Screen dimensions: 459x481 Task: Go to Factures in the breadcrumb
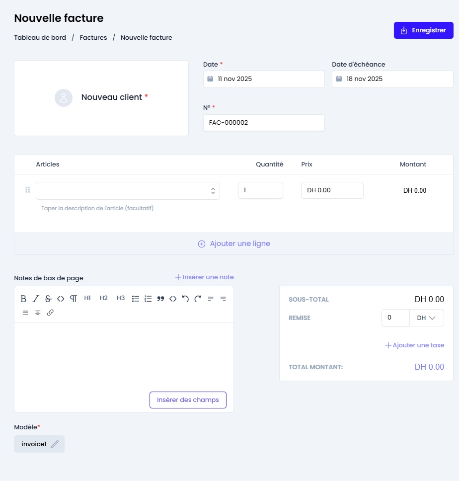pyautogui.click(x=93, y=38)
